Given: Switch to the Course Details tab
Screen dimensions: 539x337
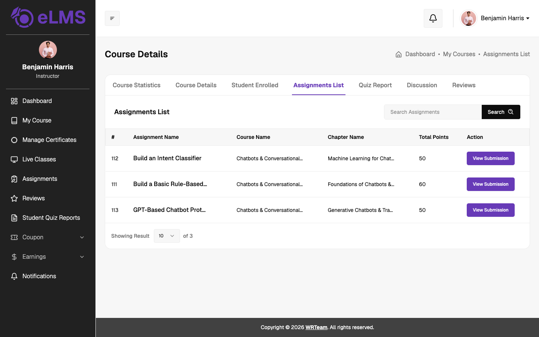Looking at the screenshot, I should tap(196, 85).
